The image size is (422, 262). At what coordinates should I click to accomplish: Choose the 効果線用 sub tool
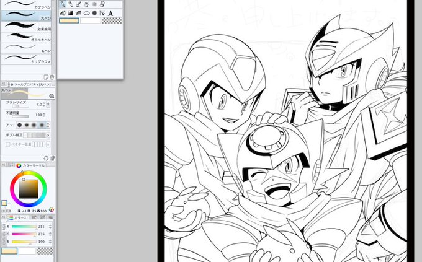click(26, 27)
